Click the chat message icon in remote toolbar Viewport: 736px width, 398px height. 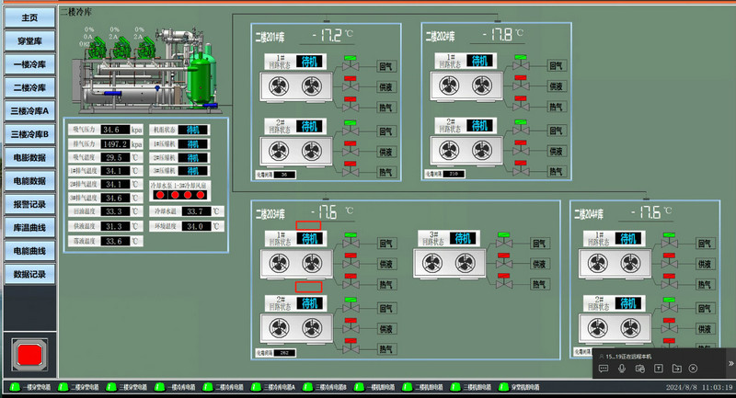coord(604,369)
